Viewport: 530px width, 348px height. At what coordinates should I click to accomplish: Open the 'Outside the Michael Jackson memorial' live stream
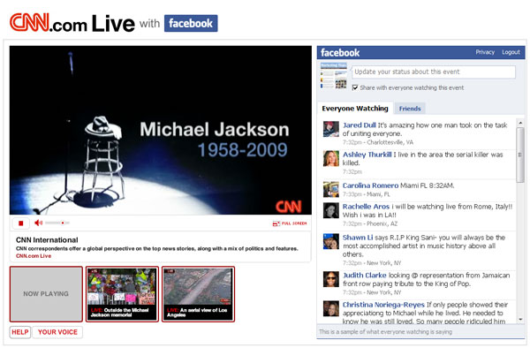pos(122,294)
